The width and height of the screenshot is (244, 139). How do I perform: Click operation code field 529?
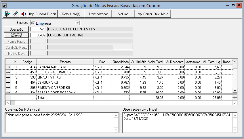coord(38,29)
